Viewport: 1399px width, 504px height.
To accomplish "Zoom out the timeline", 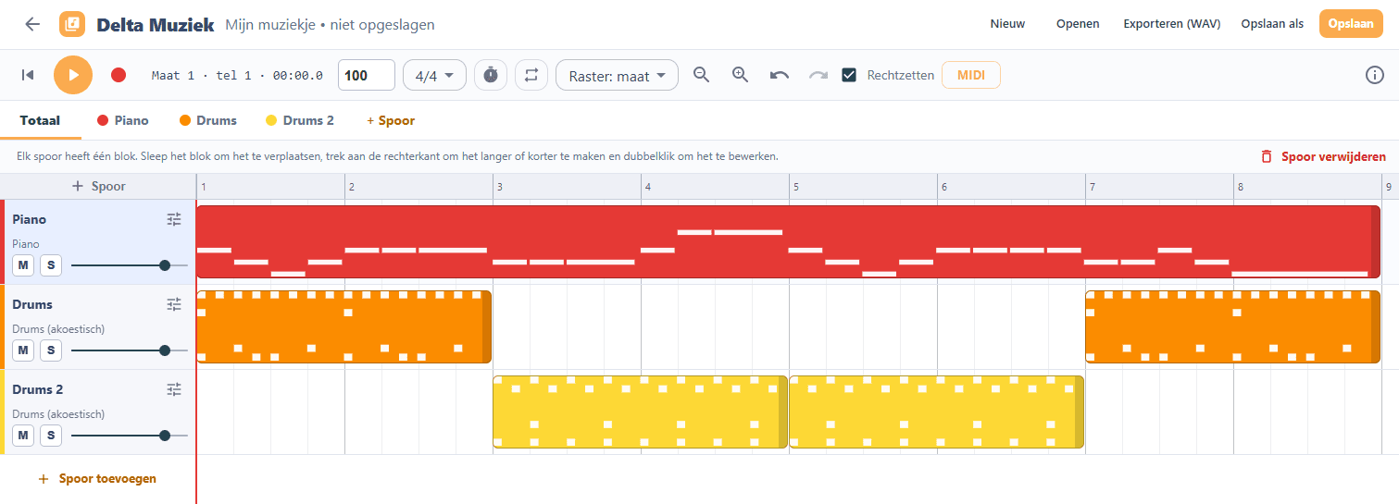I will point(702,75).
